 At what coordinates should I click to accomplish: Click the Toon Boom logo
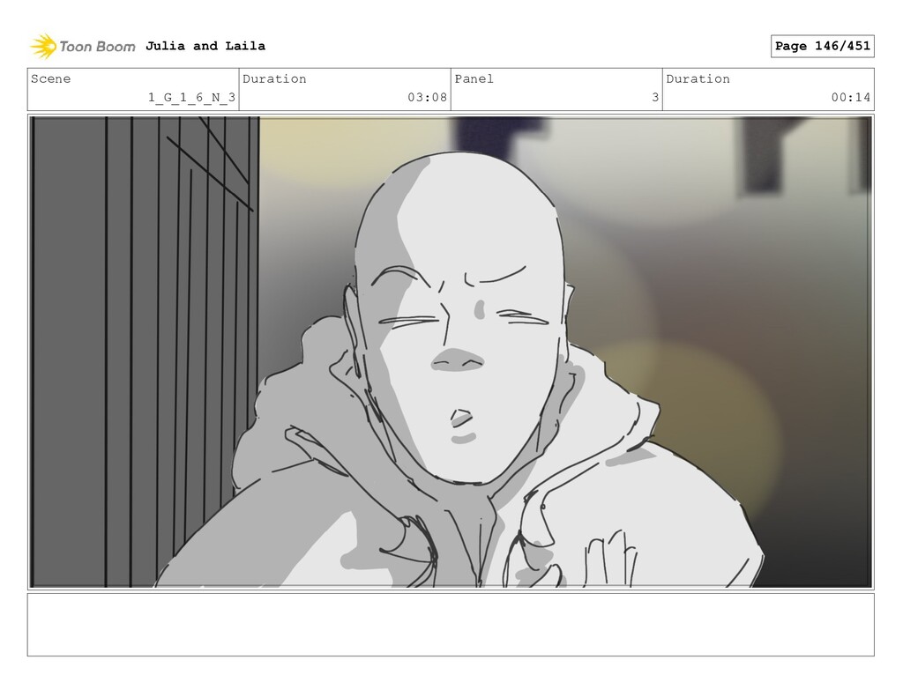[x=83, y=47]
